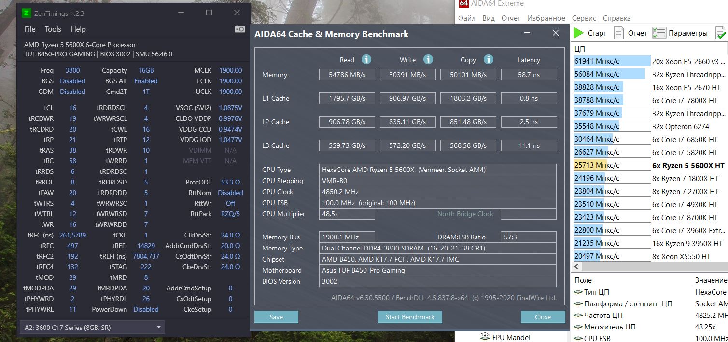Select the 6x Core i7-8700K HT result row
Viewport: 728px width, 342px height.
(650, 217)
